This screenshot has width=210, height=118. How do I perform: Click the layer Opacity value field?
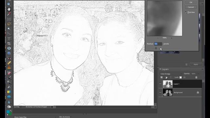193,74
